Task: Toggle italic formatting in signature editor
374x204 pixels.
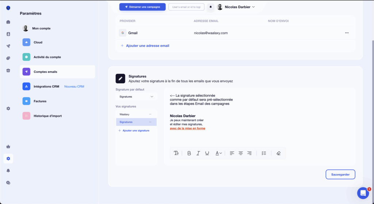Action: pos(198,153)
